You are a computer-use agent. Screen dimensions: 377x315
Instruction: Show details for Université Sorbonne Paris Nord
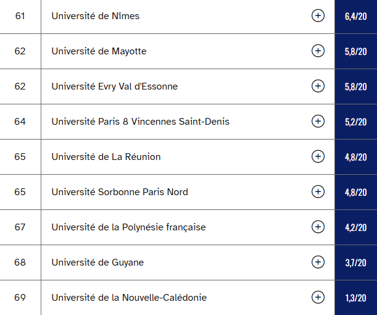(318, 192)
